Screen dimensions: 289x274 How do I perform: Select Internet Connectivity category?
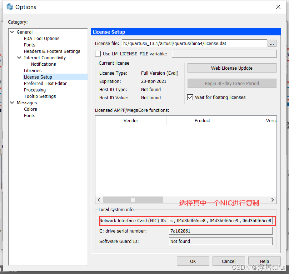pos(45,58)
